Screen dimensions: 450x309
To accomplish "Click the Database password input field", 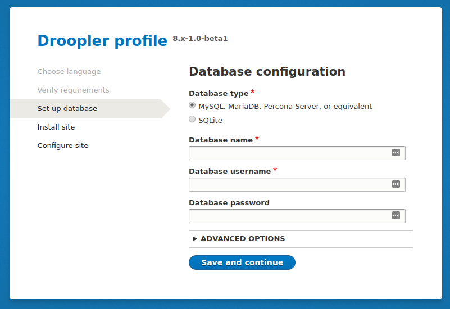I will [x=297, y=216].
